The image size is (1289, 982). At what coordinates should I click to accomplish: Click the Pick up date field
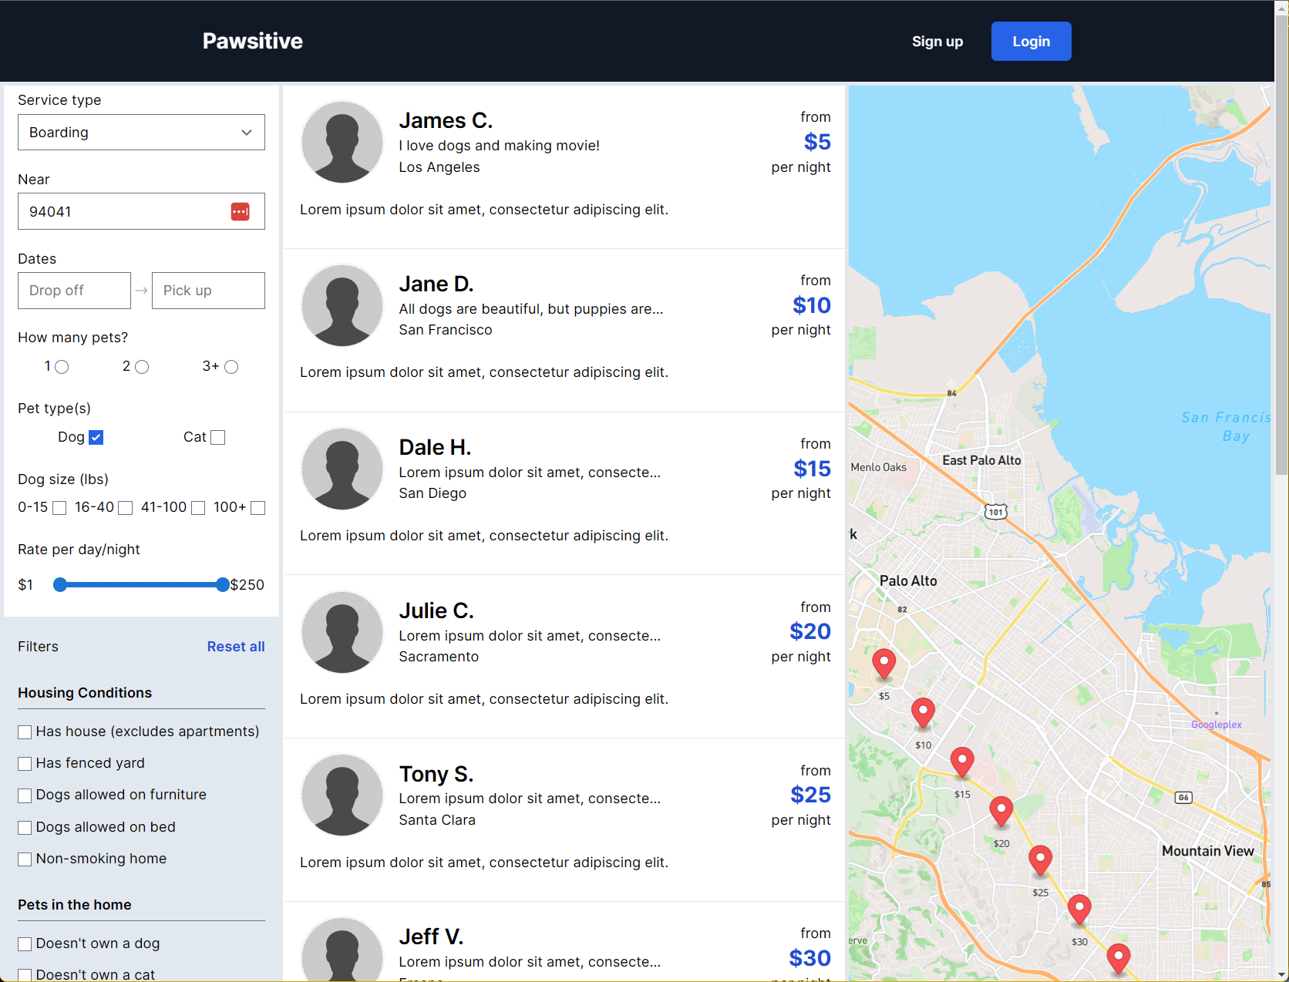[208, 291]
